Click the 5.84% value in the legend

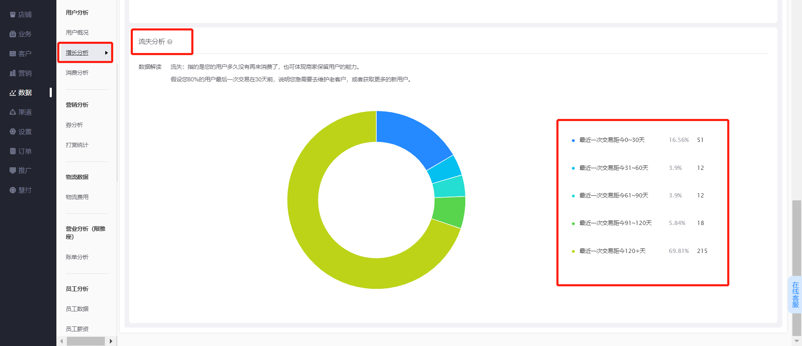point(677,223)
